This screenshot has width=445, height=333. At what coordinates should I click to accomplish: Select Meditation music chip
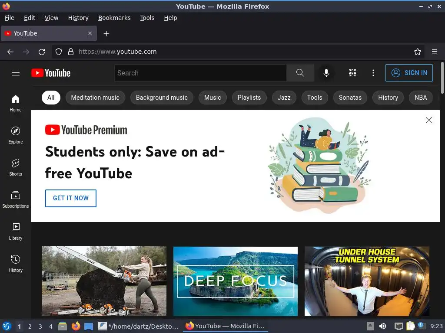(95, 98)
